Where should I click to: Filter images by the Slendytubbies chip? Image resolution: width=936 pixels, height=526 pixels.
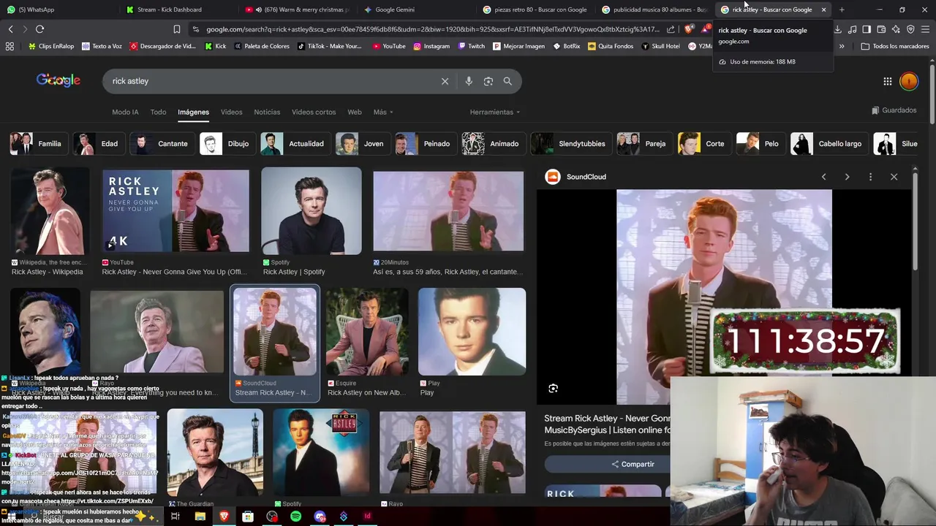pyautogui.click(x=570, y=144)
